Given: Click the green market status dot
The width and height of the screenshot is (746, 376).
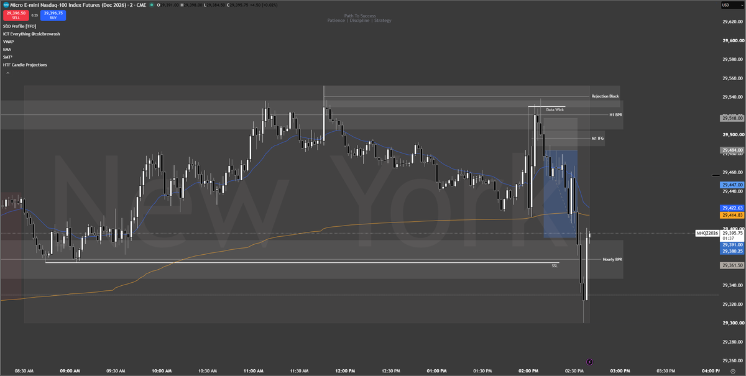Looking at the screenshot, I should 151,5.
